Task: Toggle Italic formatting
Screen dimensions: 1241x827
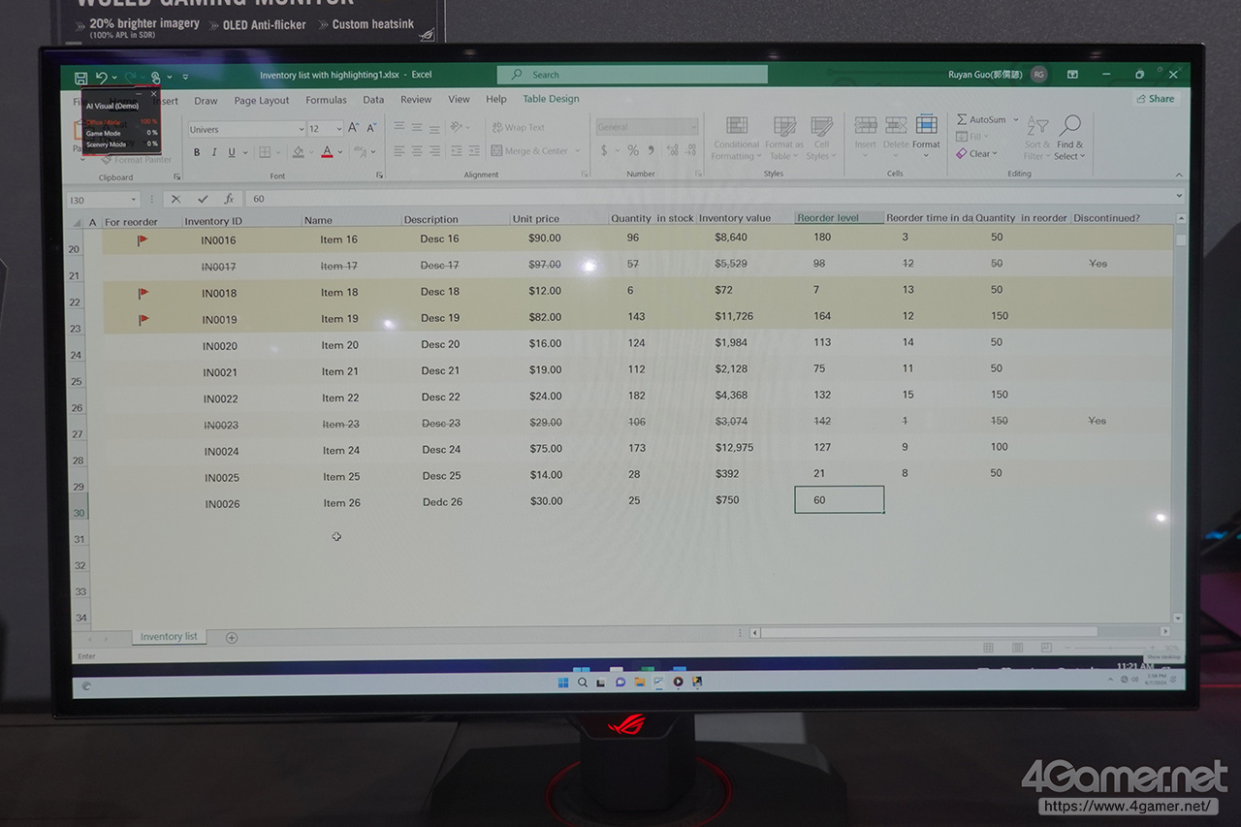Action: coord(214,152)
